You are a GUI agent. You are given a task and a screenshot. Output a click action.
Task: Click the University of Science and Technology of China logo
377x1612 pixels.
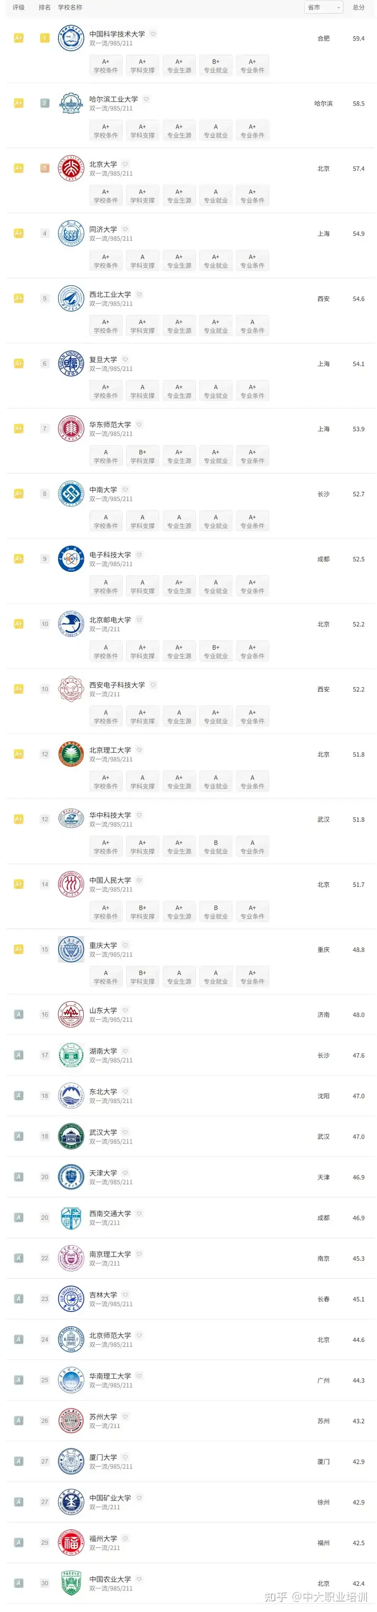[71, 38]
